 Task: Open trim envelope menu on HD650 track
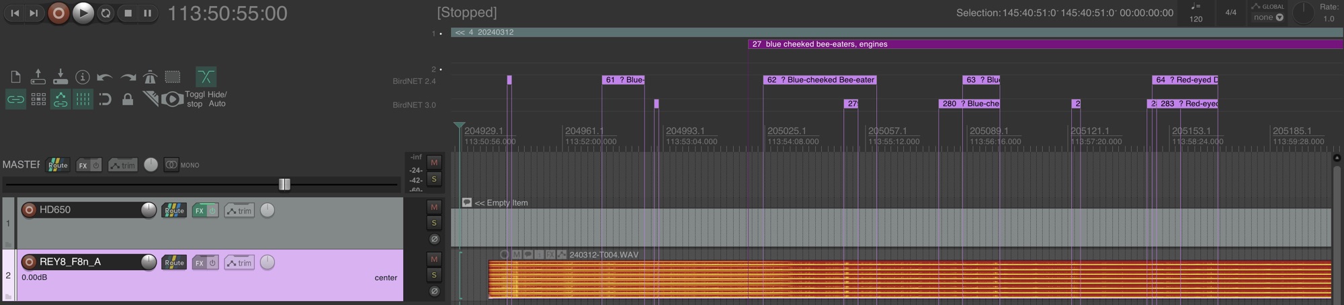239,210
